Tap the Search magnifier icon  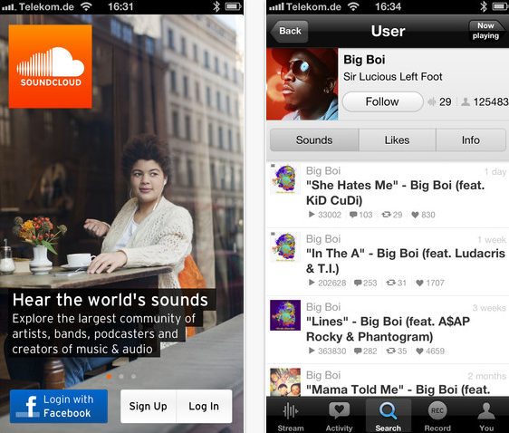click(x=388, y=410)
